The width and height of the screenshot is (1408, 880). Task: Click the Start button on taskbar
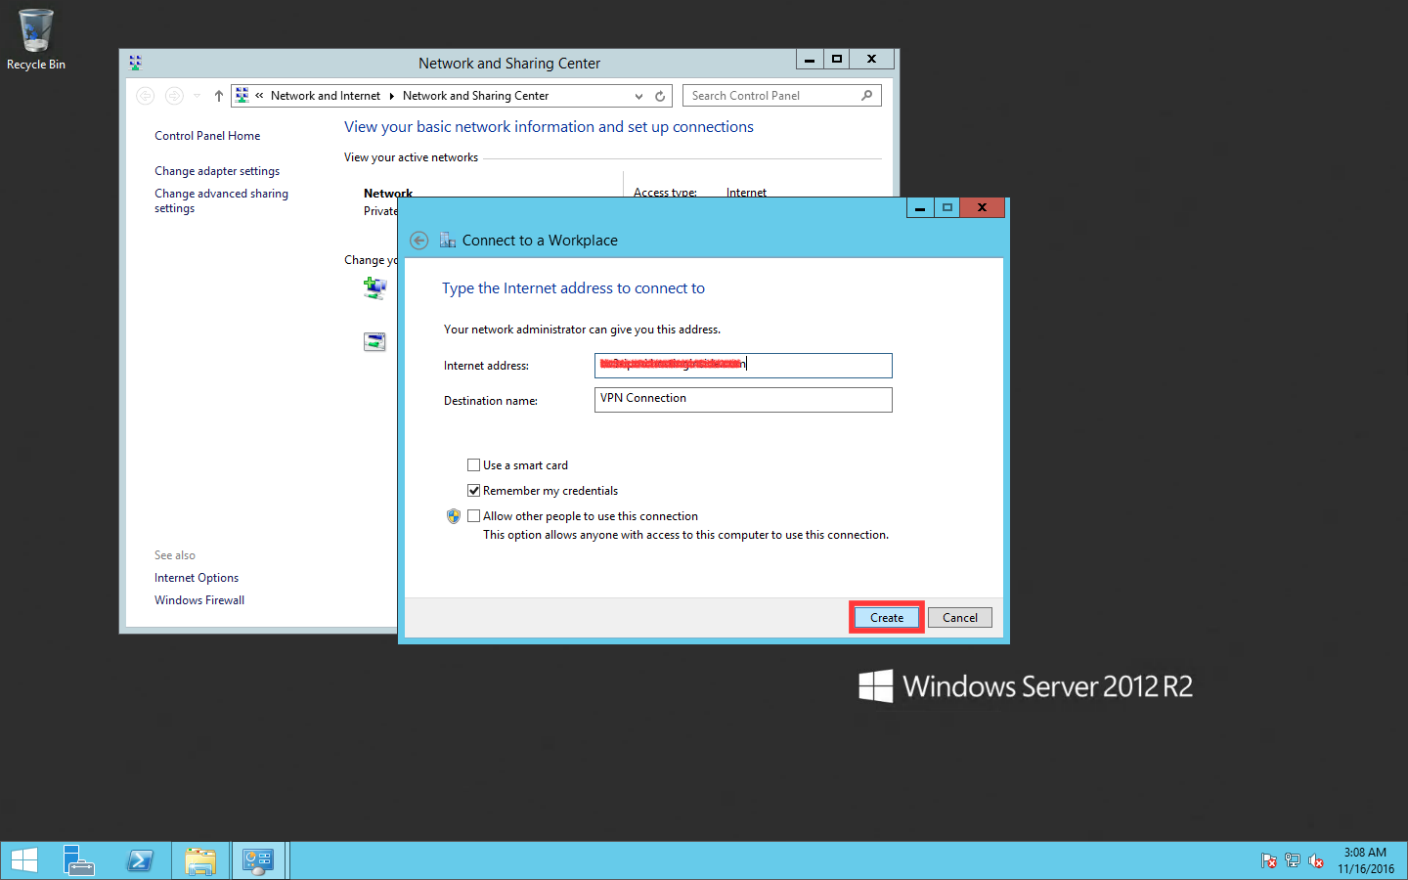[x=23, y=860]
